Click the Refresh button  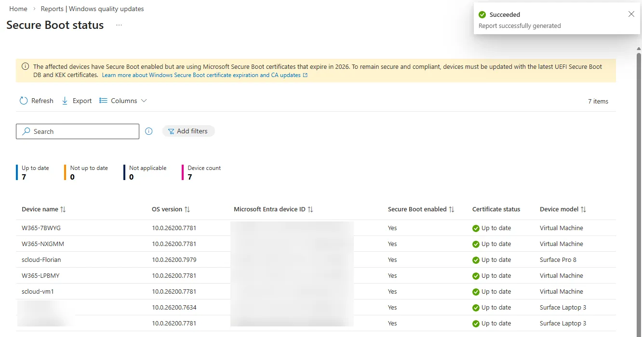[36, 101]
